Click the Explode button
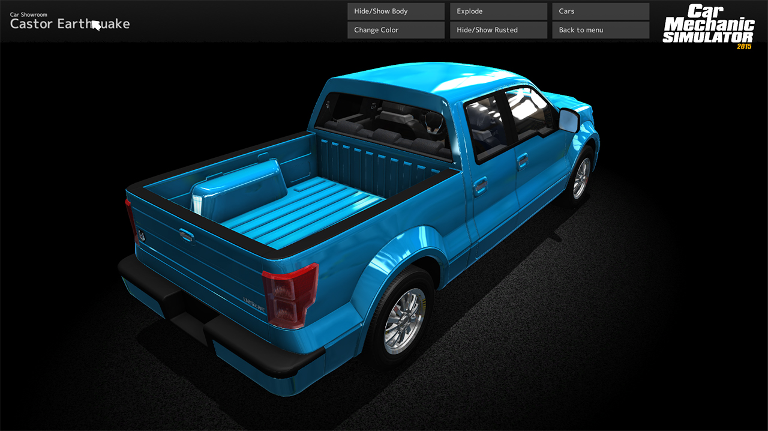This screenshot has height=431, width=768. (499, 11)
